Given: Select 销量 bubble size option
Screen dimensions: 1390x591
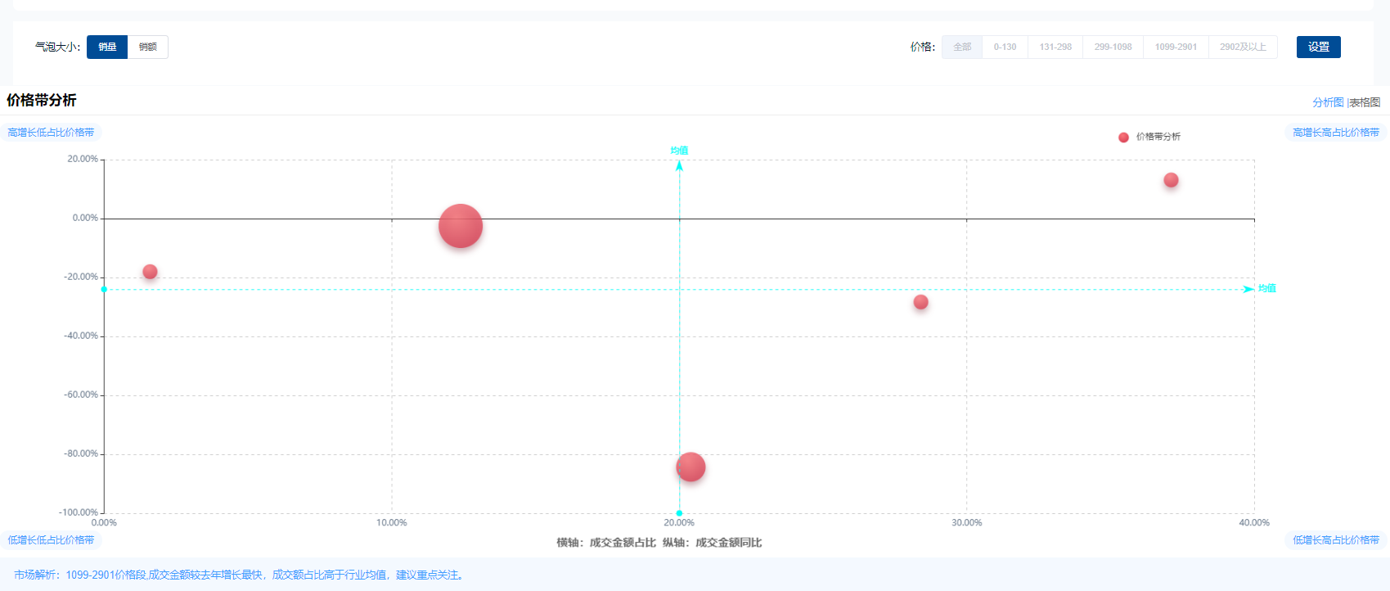Looking at the screenshot, I should (107, 47).
